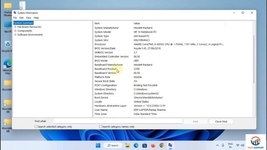Image resolution: width=267 pixels, height=150 pixels.
Task: Launch Google Chrome from taskbar
Action: click(162, 145)
